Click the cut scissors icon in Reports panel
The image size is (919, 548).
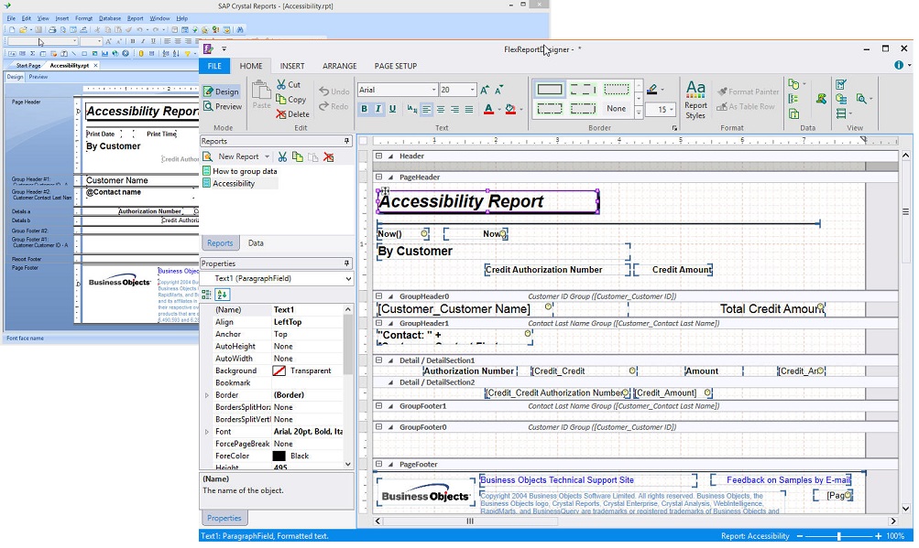pos(282,157)
